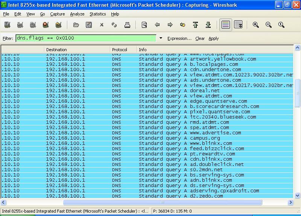Click the horizontal scrollbar left arrow

point(3,202)
